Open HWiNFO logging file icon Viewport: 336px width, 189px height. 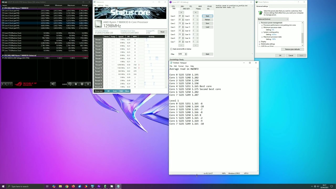coord(76,84)
